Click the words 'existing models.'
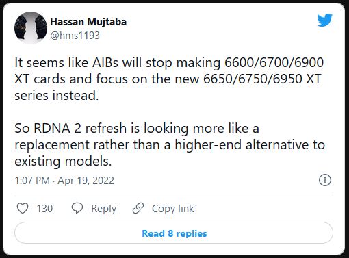This screenshot has width=349, height=258. [x=63, y=161]
